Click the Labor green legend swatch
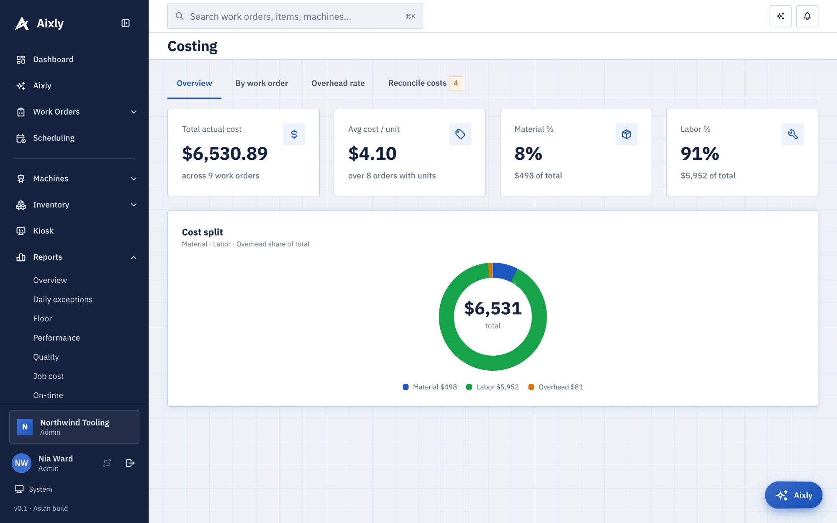Viewport: 837px width, 523px height. (x=469, y=387)
